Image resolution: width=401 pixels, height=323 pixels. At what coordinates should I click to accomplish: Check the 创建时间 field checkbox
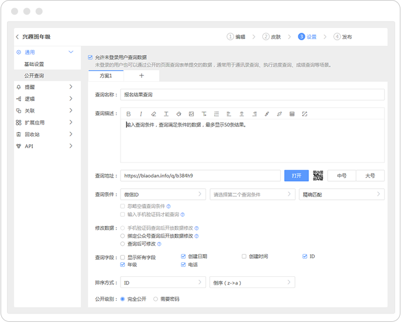pyautogui.click(x=244, y=256)
